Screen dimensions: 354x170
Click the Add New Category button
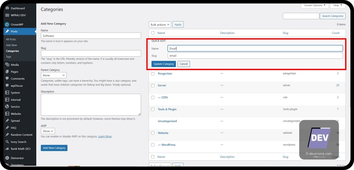pos(54,148)
